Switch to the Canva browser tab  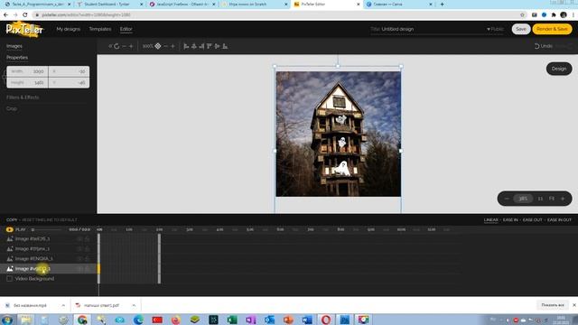coord(399,5)
